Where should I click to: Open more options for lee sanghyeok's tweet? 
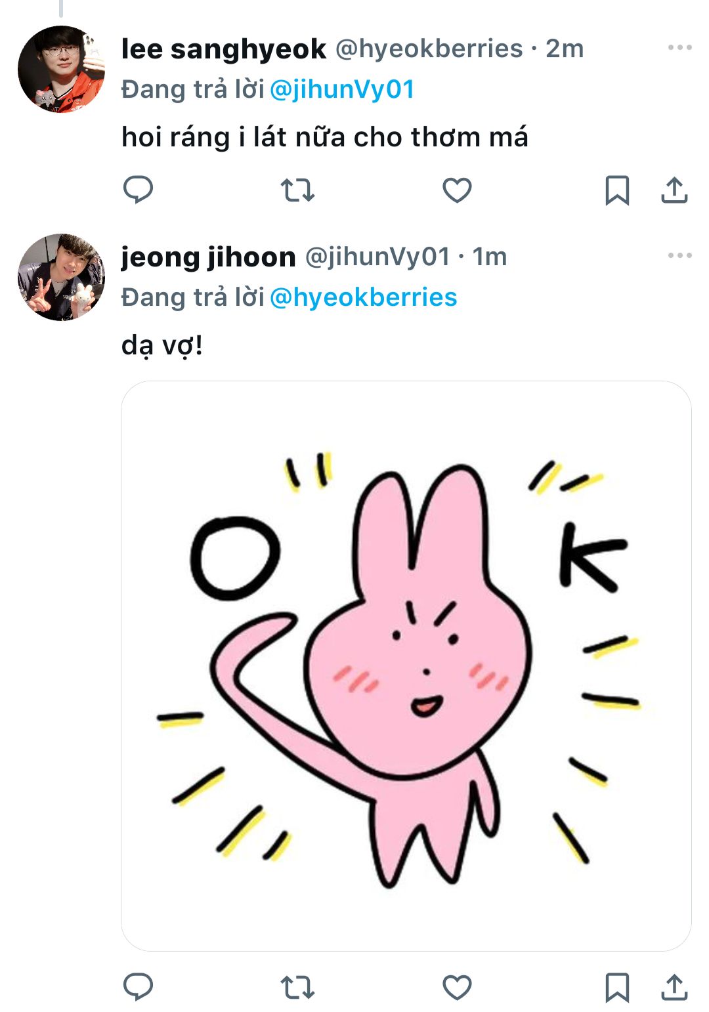click(679, 47)
